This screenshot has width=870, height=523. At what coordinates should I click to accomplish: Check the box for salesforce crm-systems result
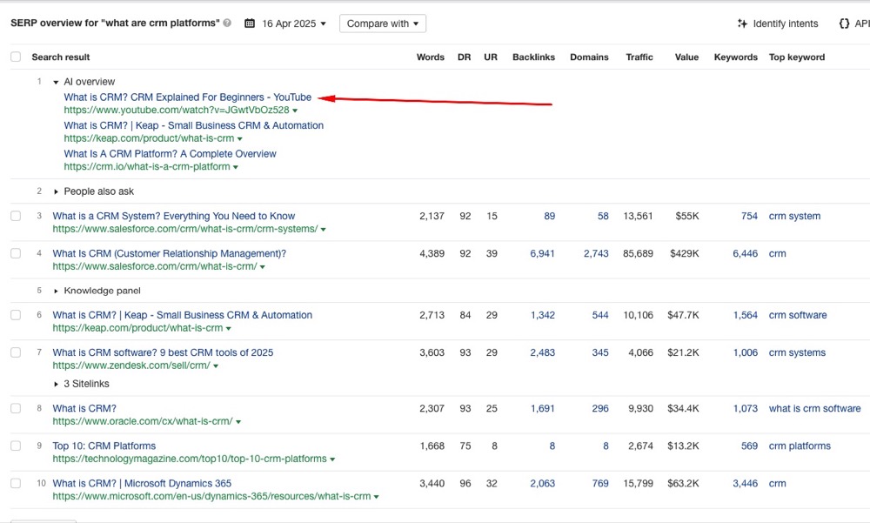coord(16,216)
